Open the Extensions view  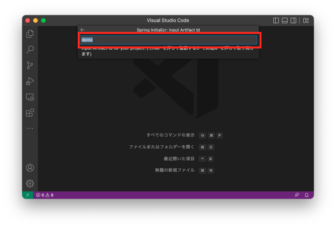30,113
